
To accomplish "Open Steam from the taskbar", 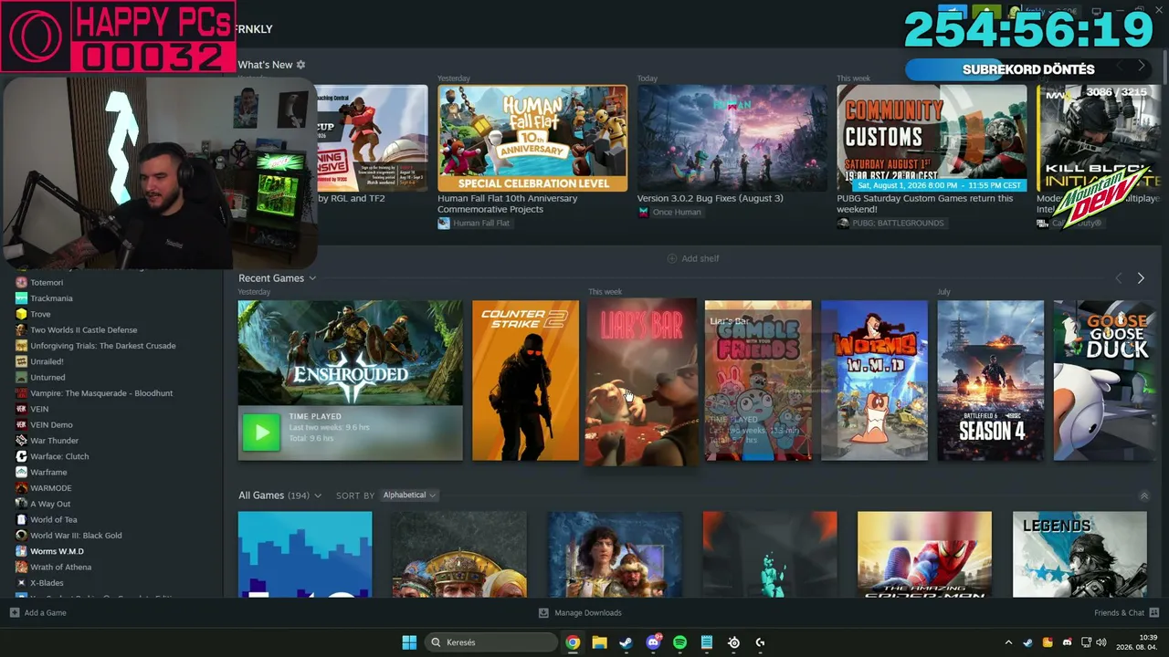I will [x=626, y=642].
